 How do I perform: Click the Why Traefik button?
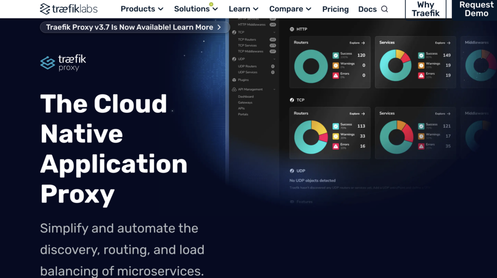[425, 9]
